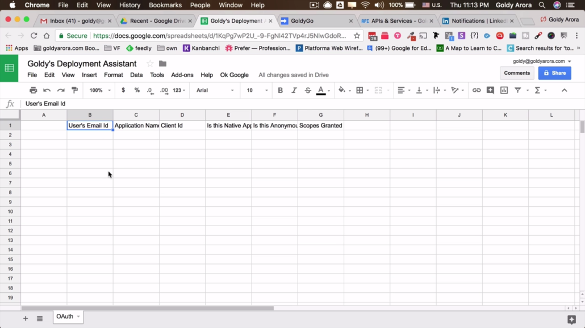Viewport: 585px width, 328px height.
Task: Select cell Application Name
Action: point(136,125)
